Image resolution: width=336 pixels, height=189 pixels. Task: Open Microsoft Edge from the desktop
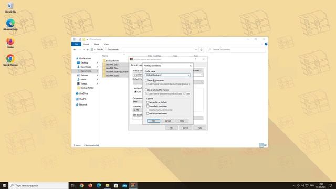click(x=10, y=25)
